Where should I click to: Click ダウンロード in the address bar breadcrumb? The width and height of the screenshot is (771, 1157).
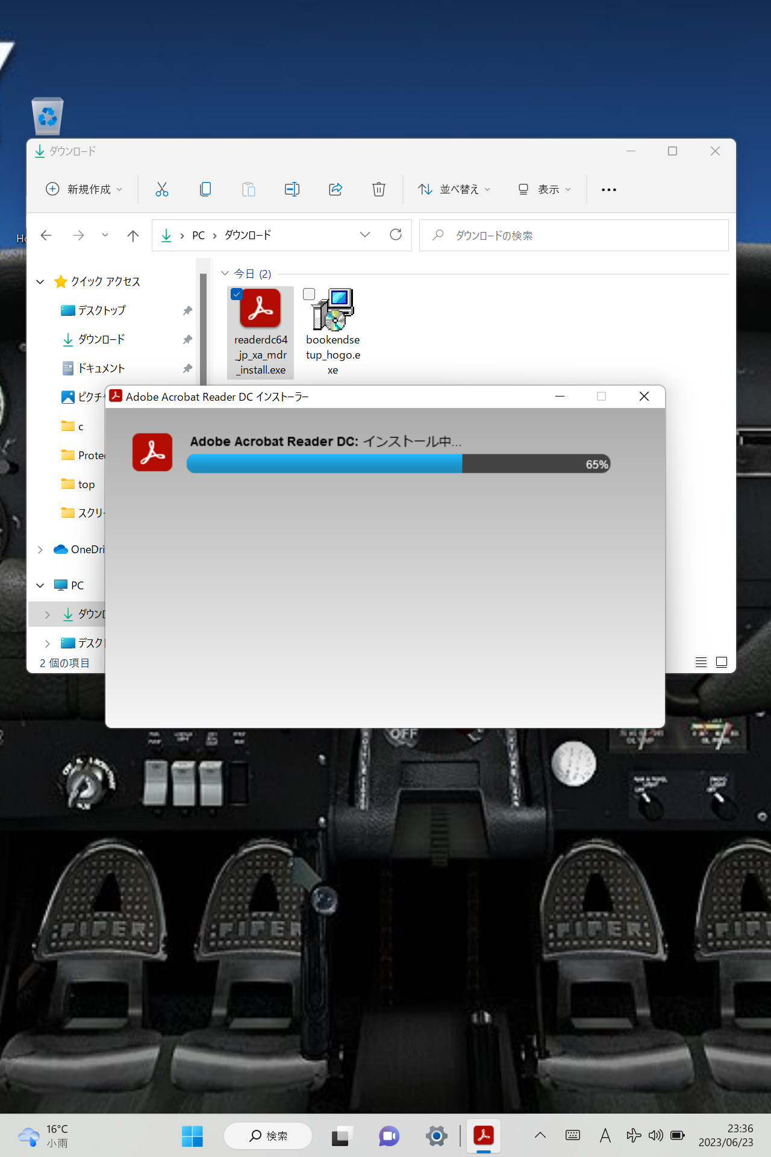click(248, 235)
